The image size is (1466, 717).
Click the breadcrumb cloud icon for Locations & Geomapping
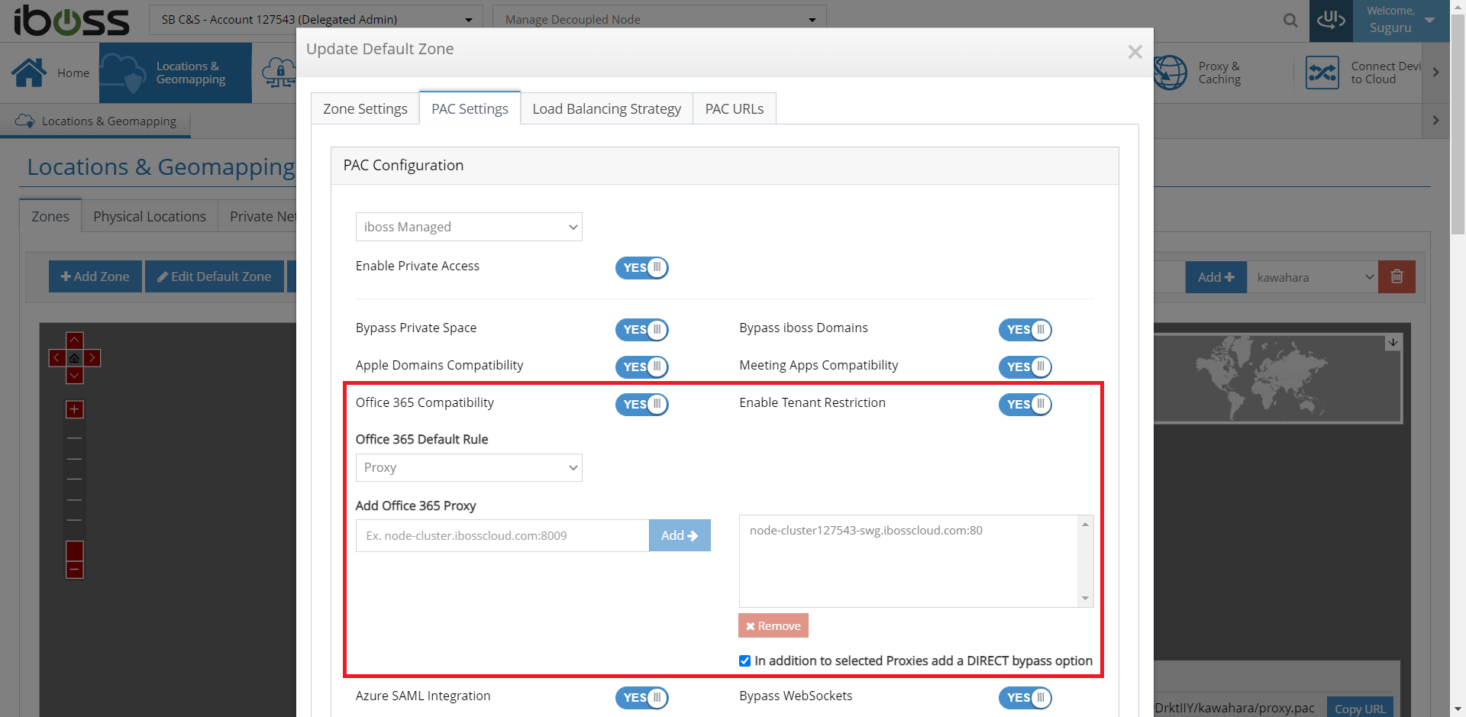click(x=25, y=121)
